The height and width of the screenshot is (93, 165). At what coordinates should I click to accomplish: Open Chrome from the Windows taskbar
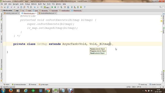pos(48,91)
